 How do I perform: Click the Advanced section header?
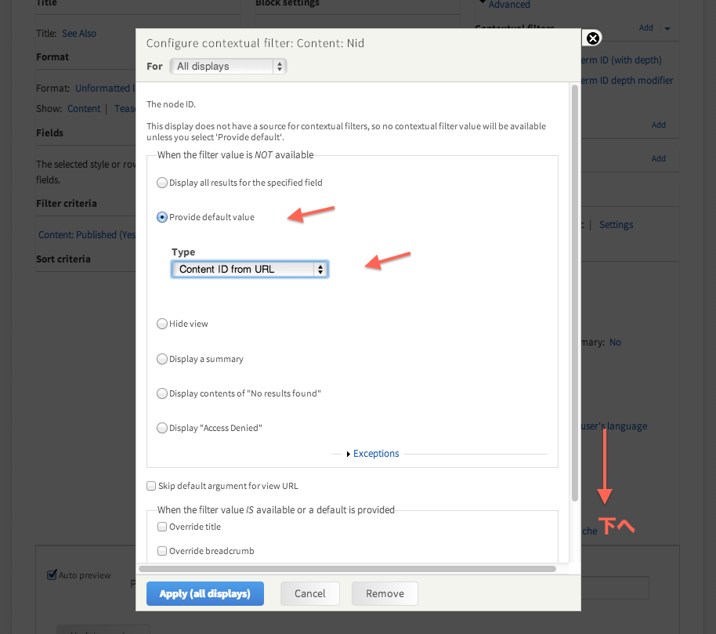[509, 5]
